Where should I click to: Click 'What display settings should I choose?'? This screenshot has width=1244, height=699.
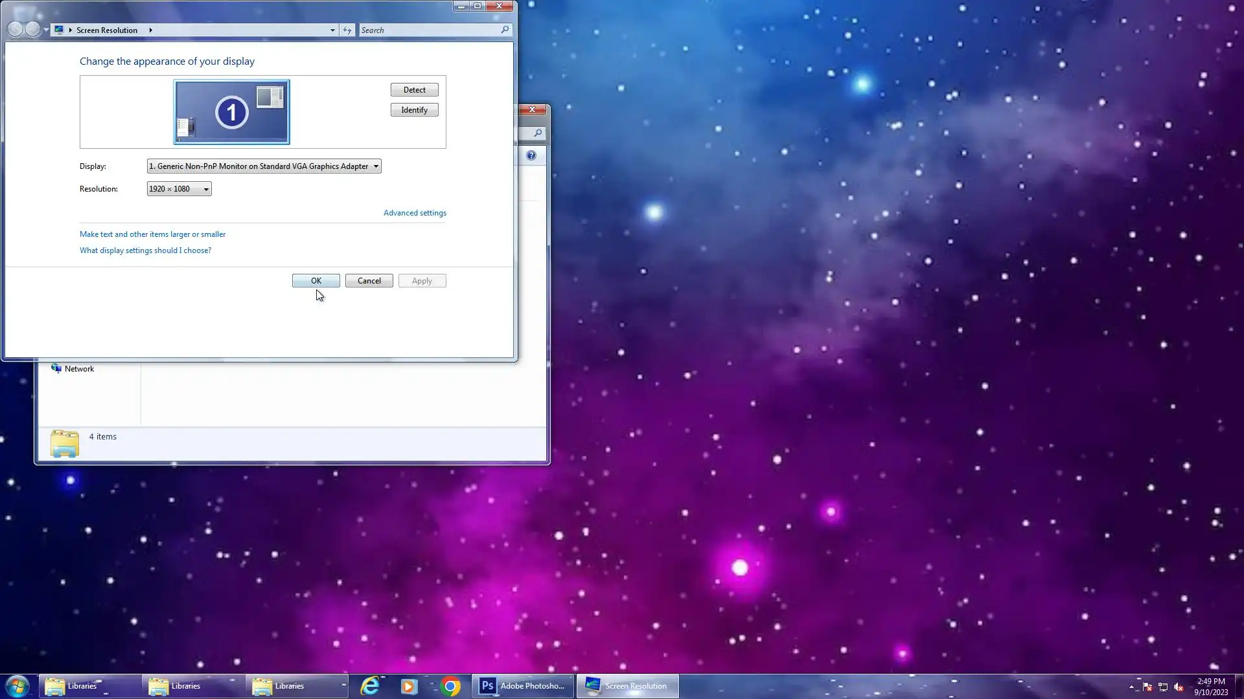pos(145,250)
